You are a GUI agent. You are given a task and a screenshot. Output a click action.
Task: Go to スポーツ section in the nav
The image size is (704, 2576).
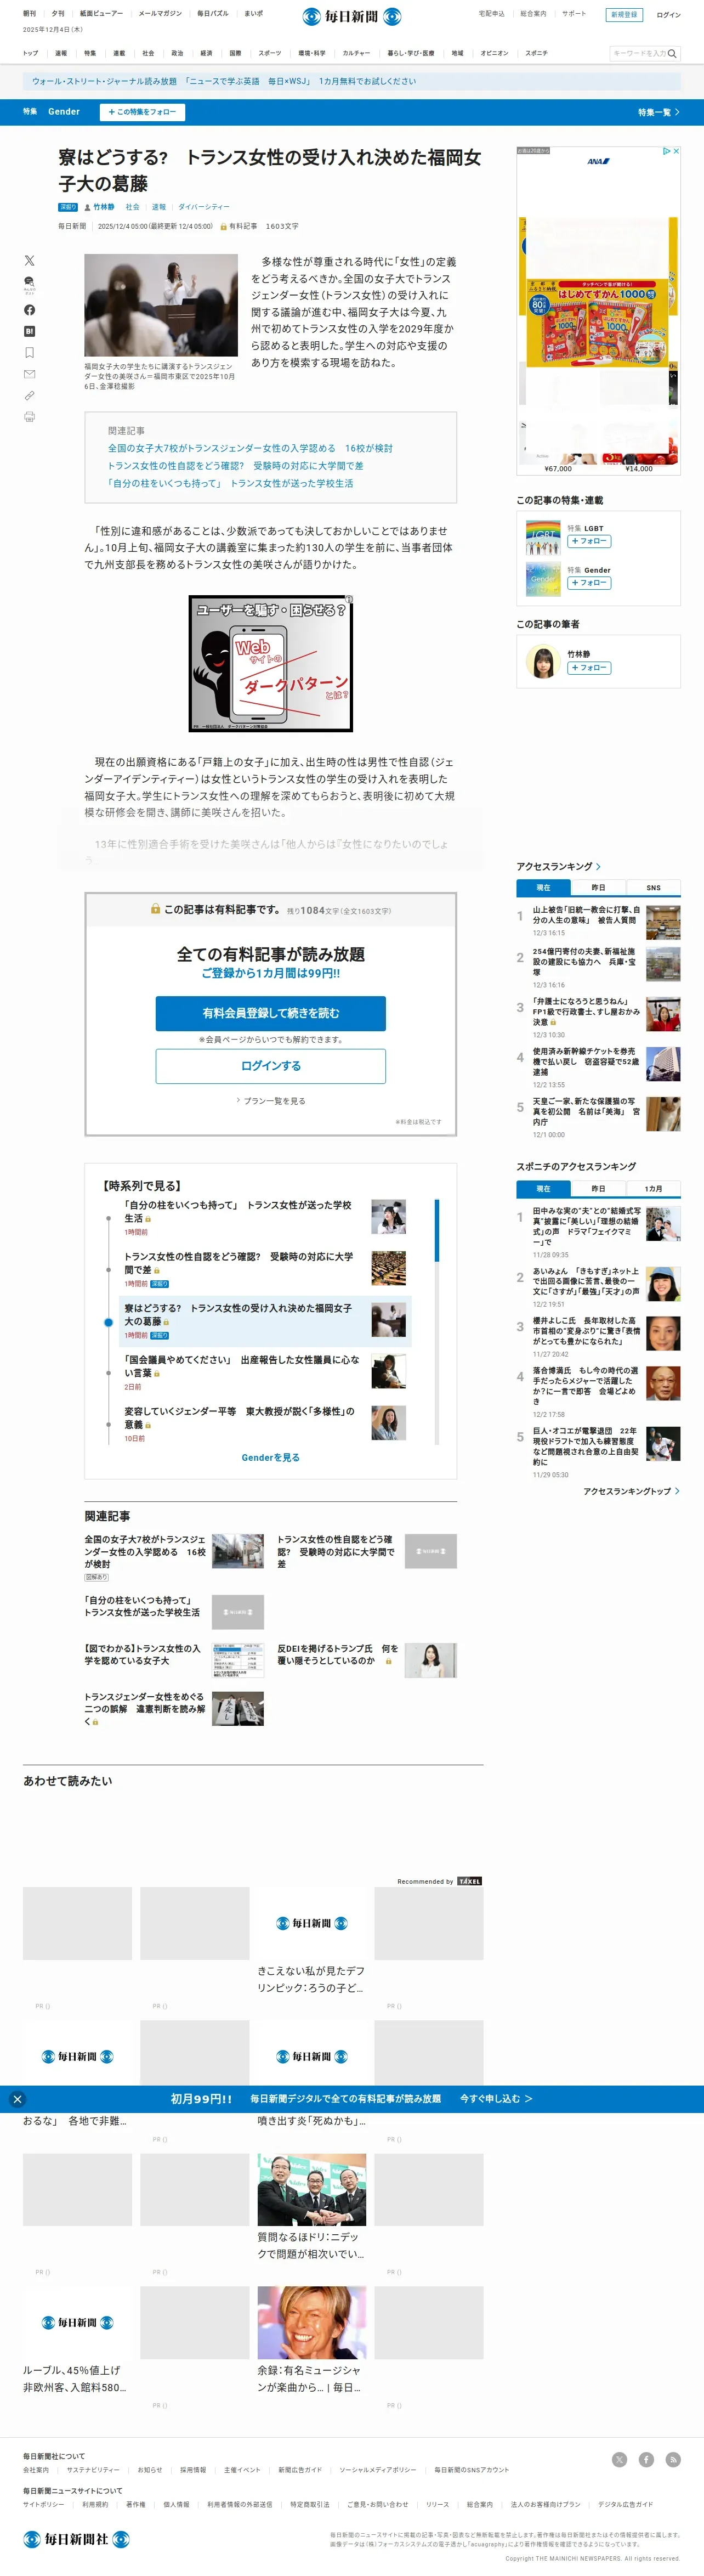tap(270, 53)
